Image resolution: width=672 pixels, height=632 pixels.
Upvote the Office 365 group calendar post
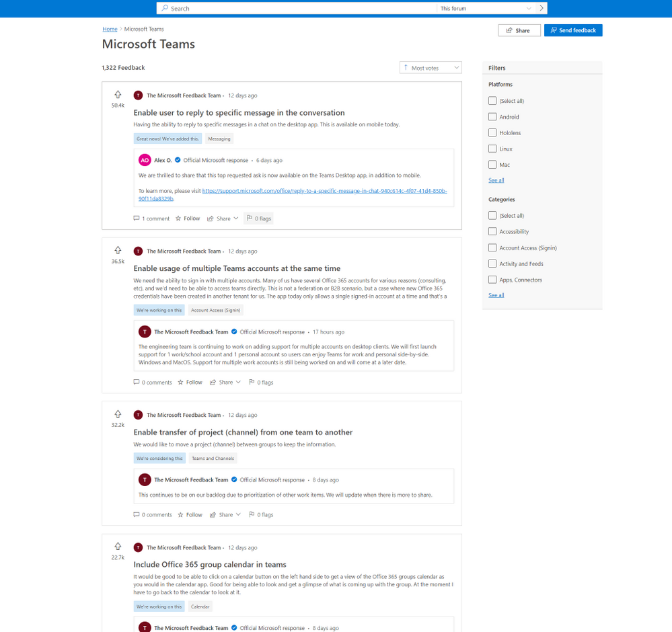118,547
